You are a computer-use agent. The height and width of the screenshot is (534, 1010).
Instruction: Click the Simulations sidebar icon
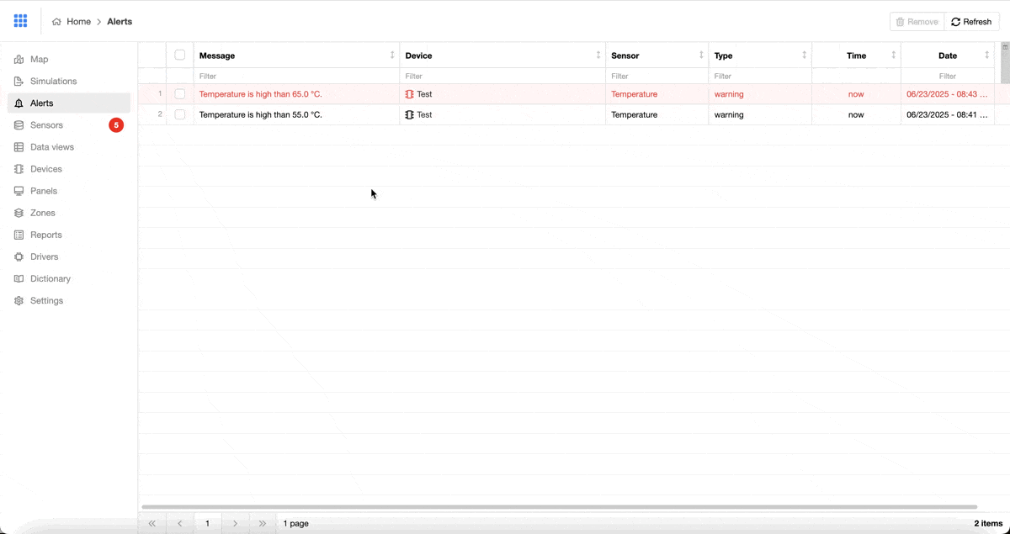pyautogui.click(x=19, y=82)
